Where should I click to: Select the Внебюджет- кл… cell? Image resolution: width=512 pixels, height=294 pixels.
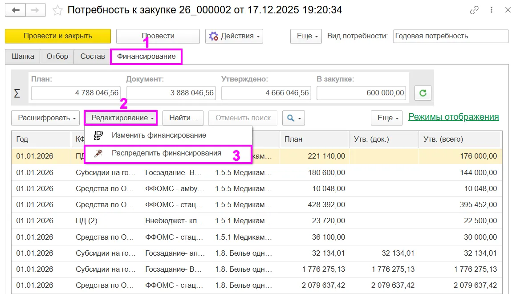pyautogui.click(x=175, y=221)
